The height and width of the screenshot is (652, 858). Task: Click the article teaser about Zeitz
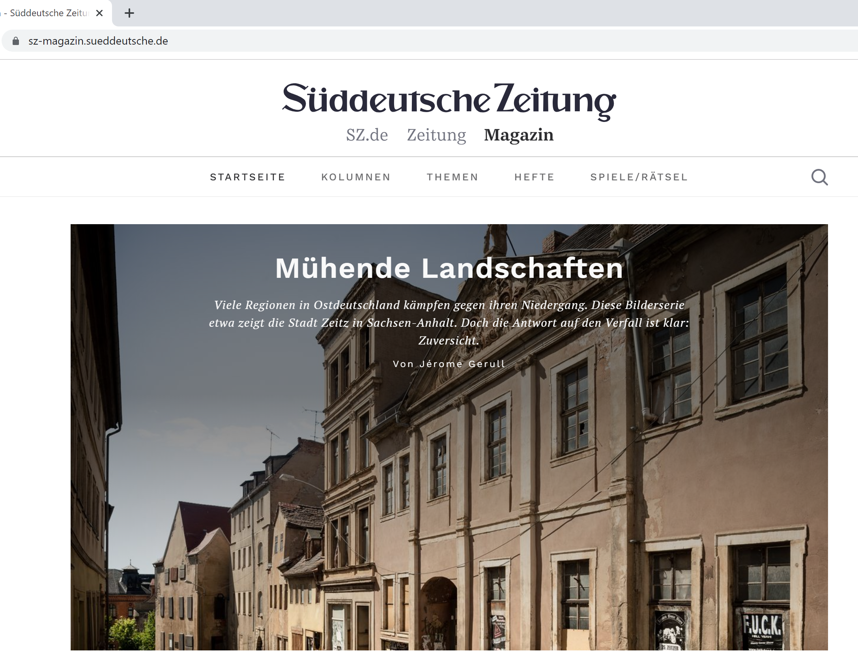click(449, 322)
